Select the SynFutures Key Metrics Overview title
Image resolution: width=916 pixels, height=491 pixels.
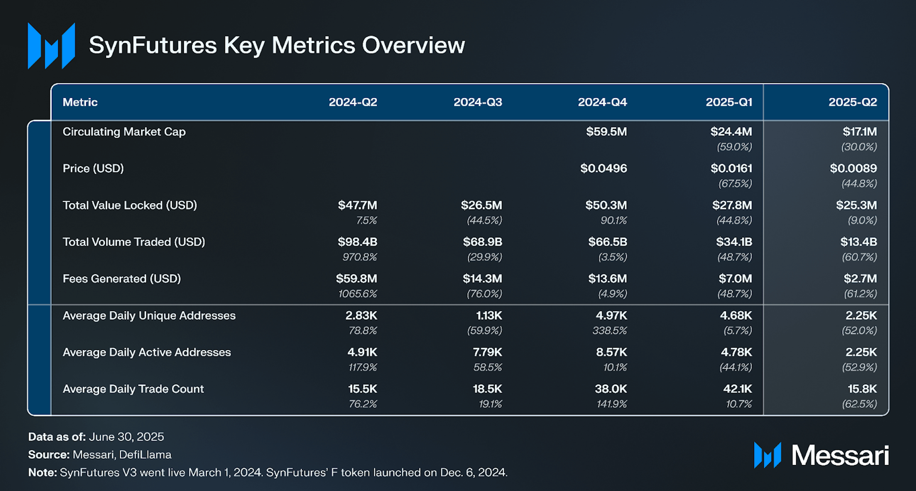coord(277,45)
